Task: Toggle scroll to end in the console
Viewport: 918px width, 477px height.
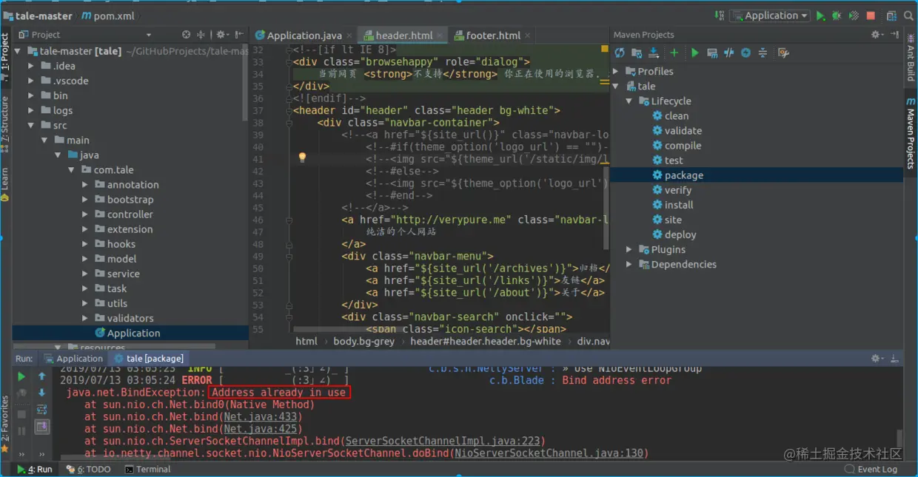Action: [x=42, y=427]
